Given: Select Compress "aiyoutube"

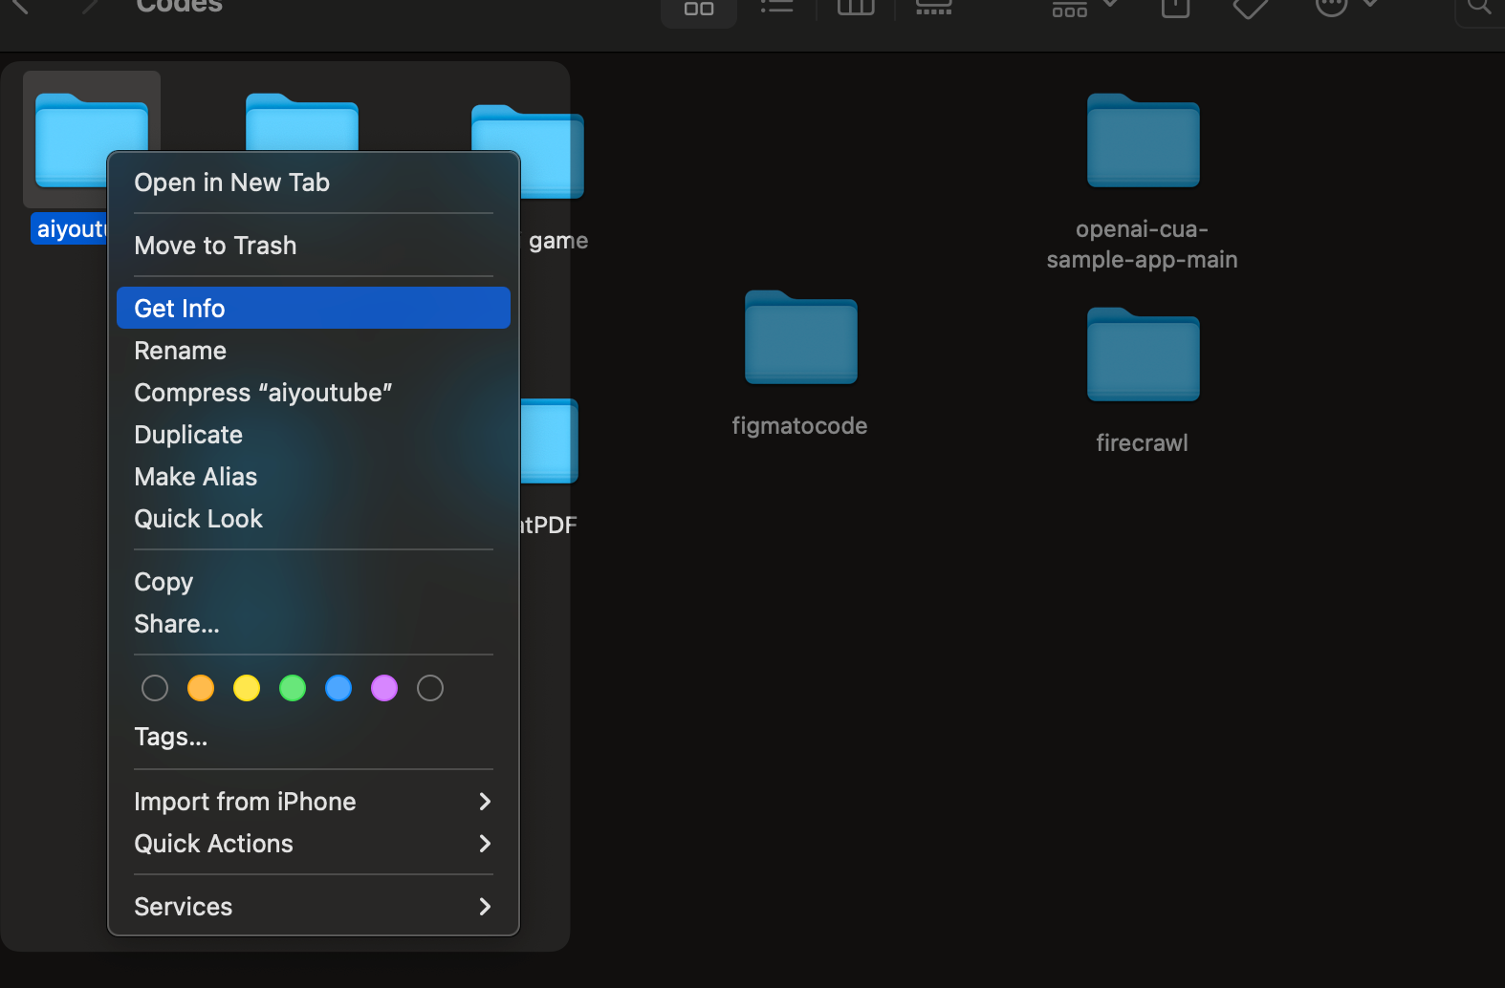Looking at the screenshot, I should click(x=314, y=393).
